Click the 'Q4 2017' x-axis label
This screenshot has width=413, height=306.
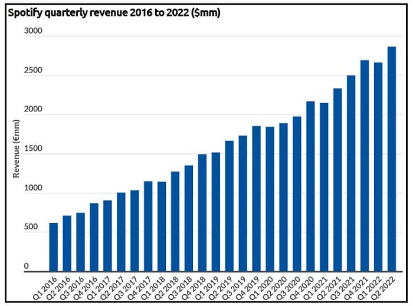(140, 288)
